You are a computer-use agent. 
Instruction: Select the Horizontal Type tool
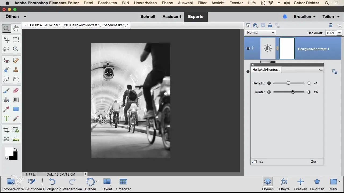pyautogui.click(x=6, y=118)
